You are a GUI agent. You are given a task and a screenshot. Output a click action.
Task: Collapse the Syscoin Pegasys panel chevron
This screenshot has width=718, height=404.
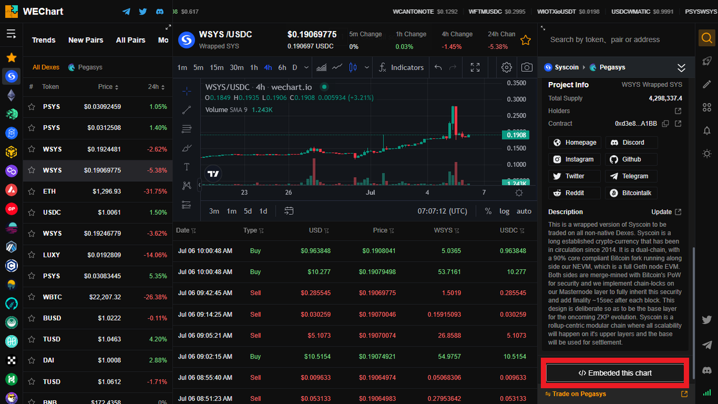pyautogui.click(x=681, y=68)
